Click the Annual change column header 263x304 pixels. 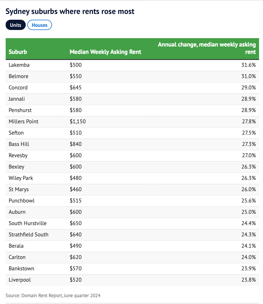point(207,48)
